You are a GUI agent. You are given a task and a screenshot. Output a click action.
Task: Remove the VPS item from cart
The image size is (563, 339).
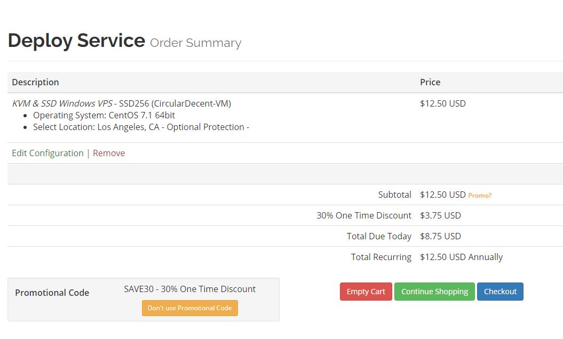click(109, 153)
